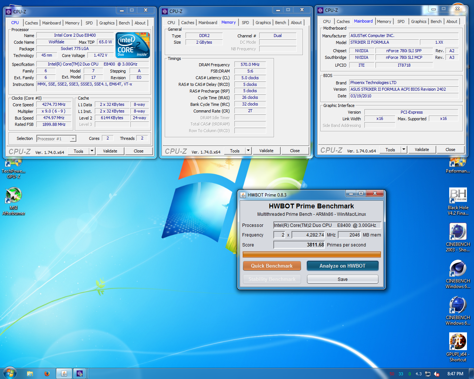Launch Firefox from the taskbar
The image size is (474, 379).
click(47, 373)
